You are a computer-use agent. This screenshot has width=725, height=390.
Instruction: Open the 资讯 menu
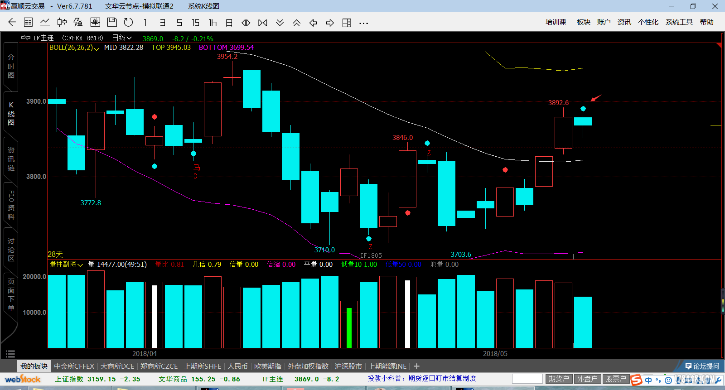pos(624,22)
